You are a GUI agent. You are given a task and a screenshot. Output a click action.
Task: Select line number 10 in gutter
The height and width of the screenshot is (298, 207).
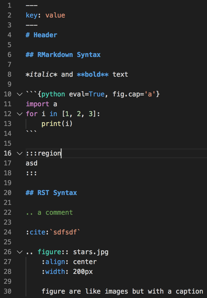8,94
